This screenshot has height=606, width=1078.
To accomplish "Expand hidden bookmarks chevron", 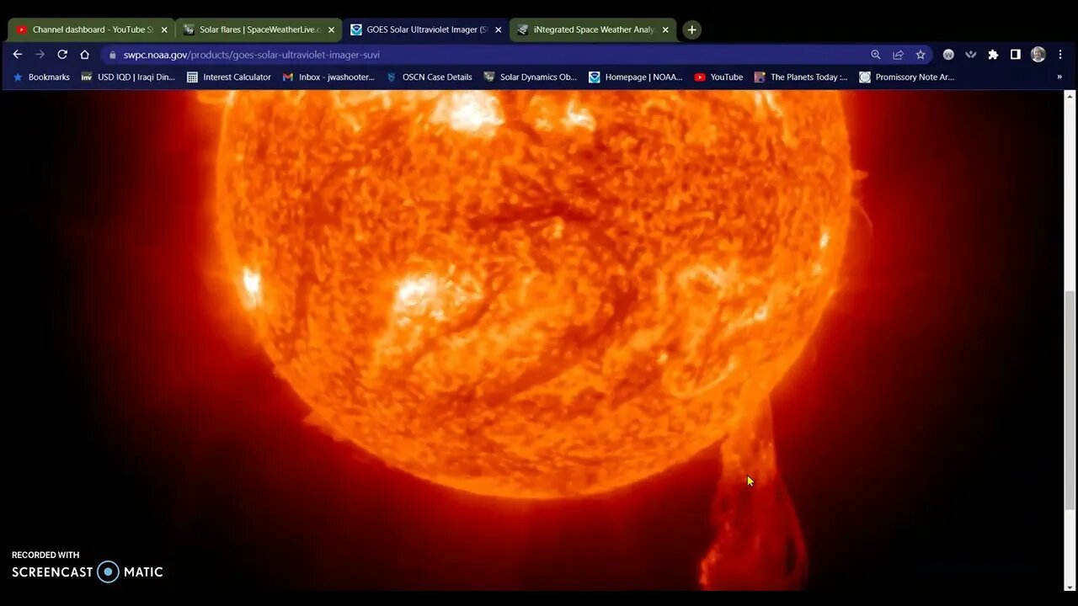I will [x=1059, y=77].
